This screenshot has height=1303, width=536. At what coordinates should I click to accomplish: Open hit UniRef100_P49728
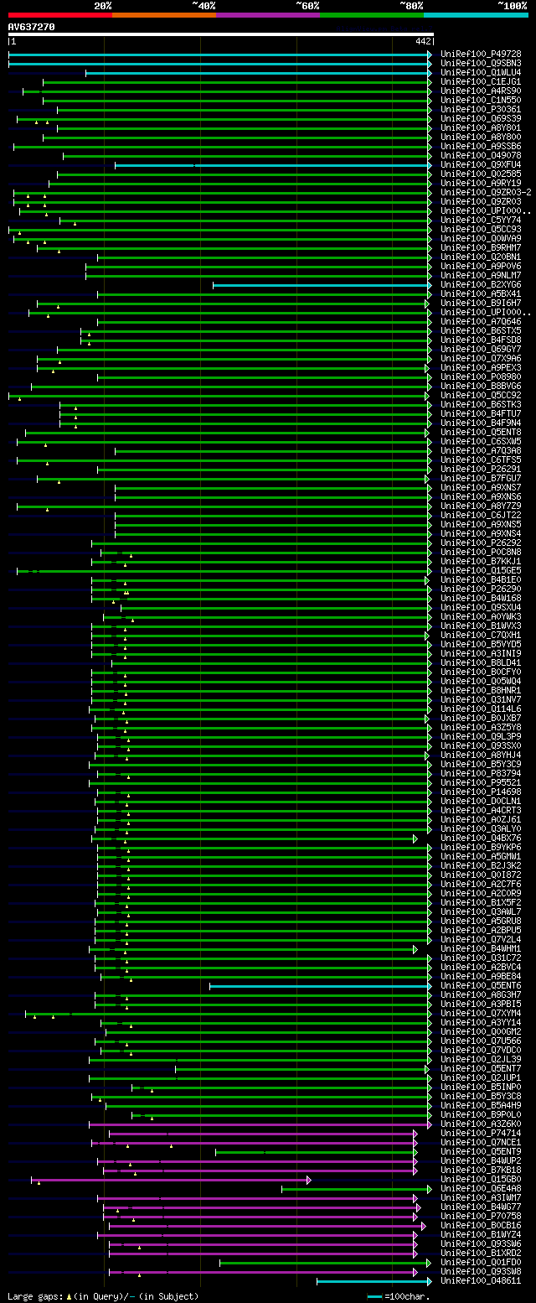[x=481, y=55]
